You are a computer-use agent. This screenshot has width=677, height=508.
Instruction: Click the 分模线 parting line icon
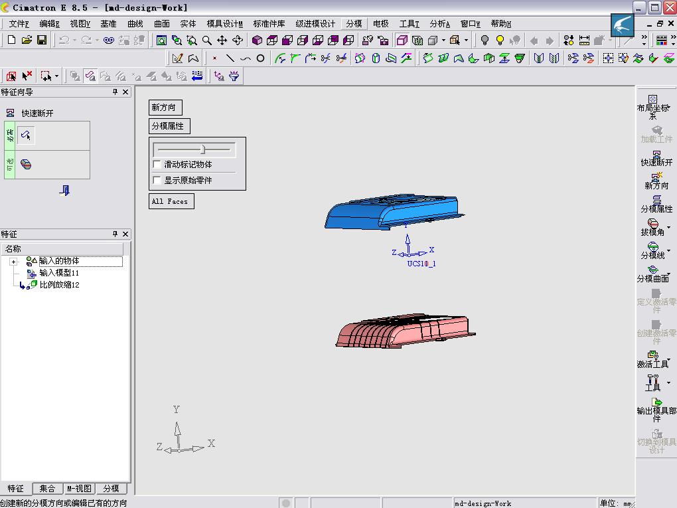point(653,246)
